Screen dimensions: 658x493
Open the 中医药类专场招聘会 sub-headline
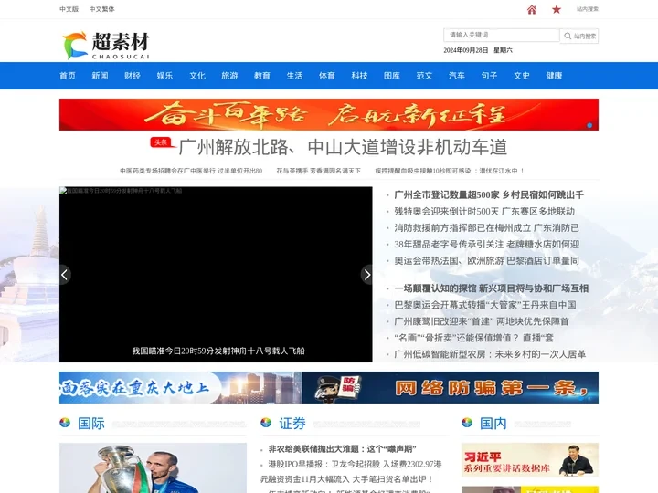191,171
